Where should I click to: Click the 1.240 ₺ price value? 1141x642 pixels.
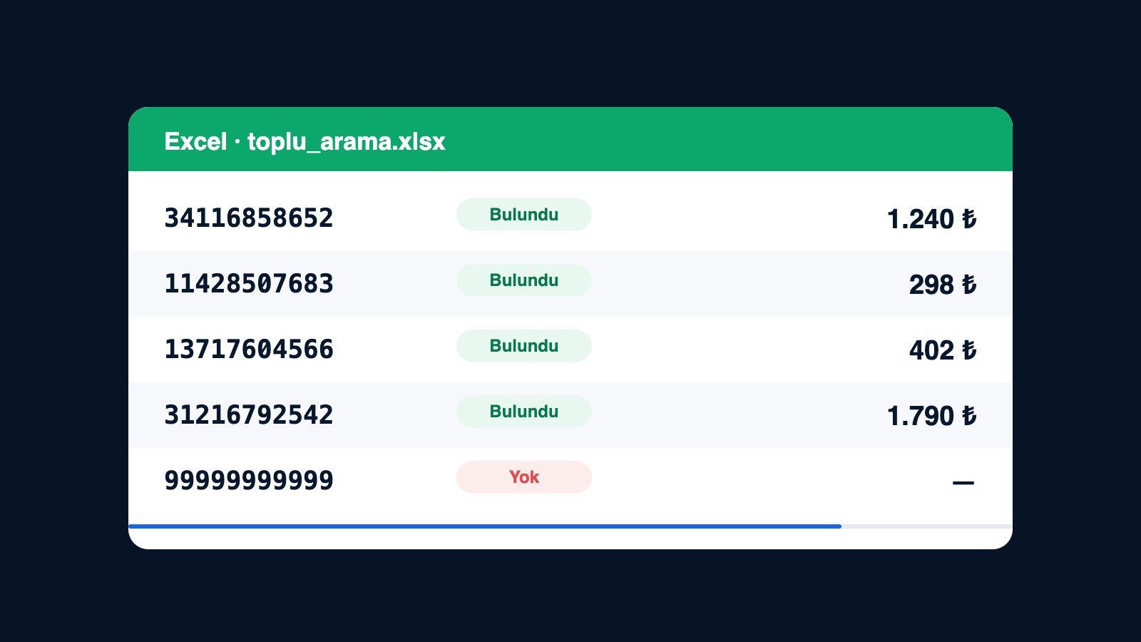click(931, 219)
